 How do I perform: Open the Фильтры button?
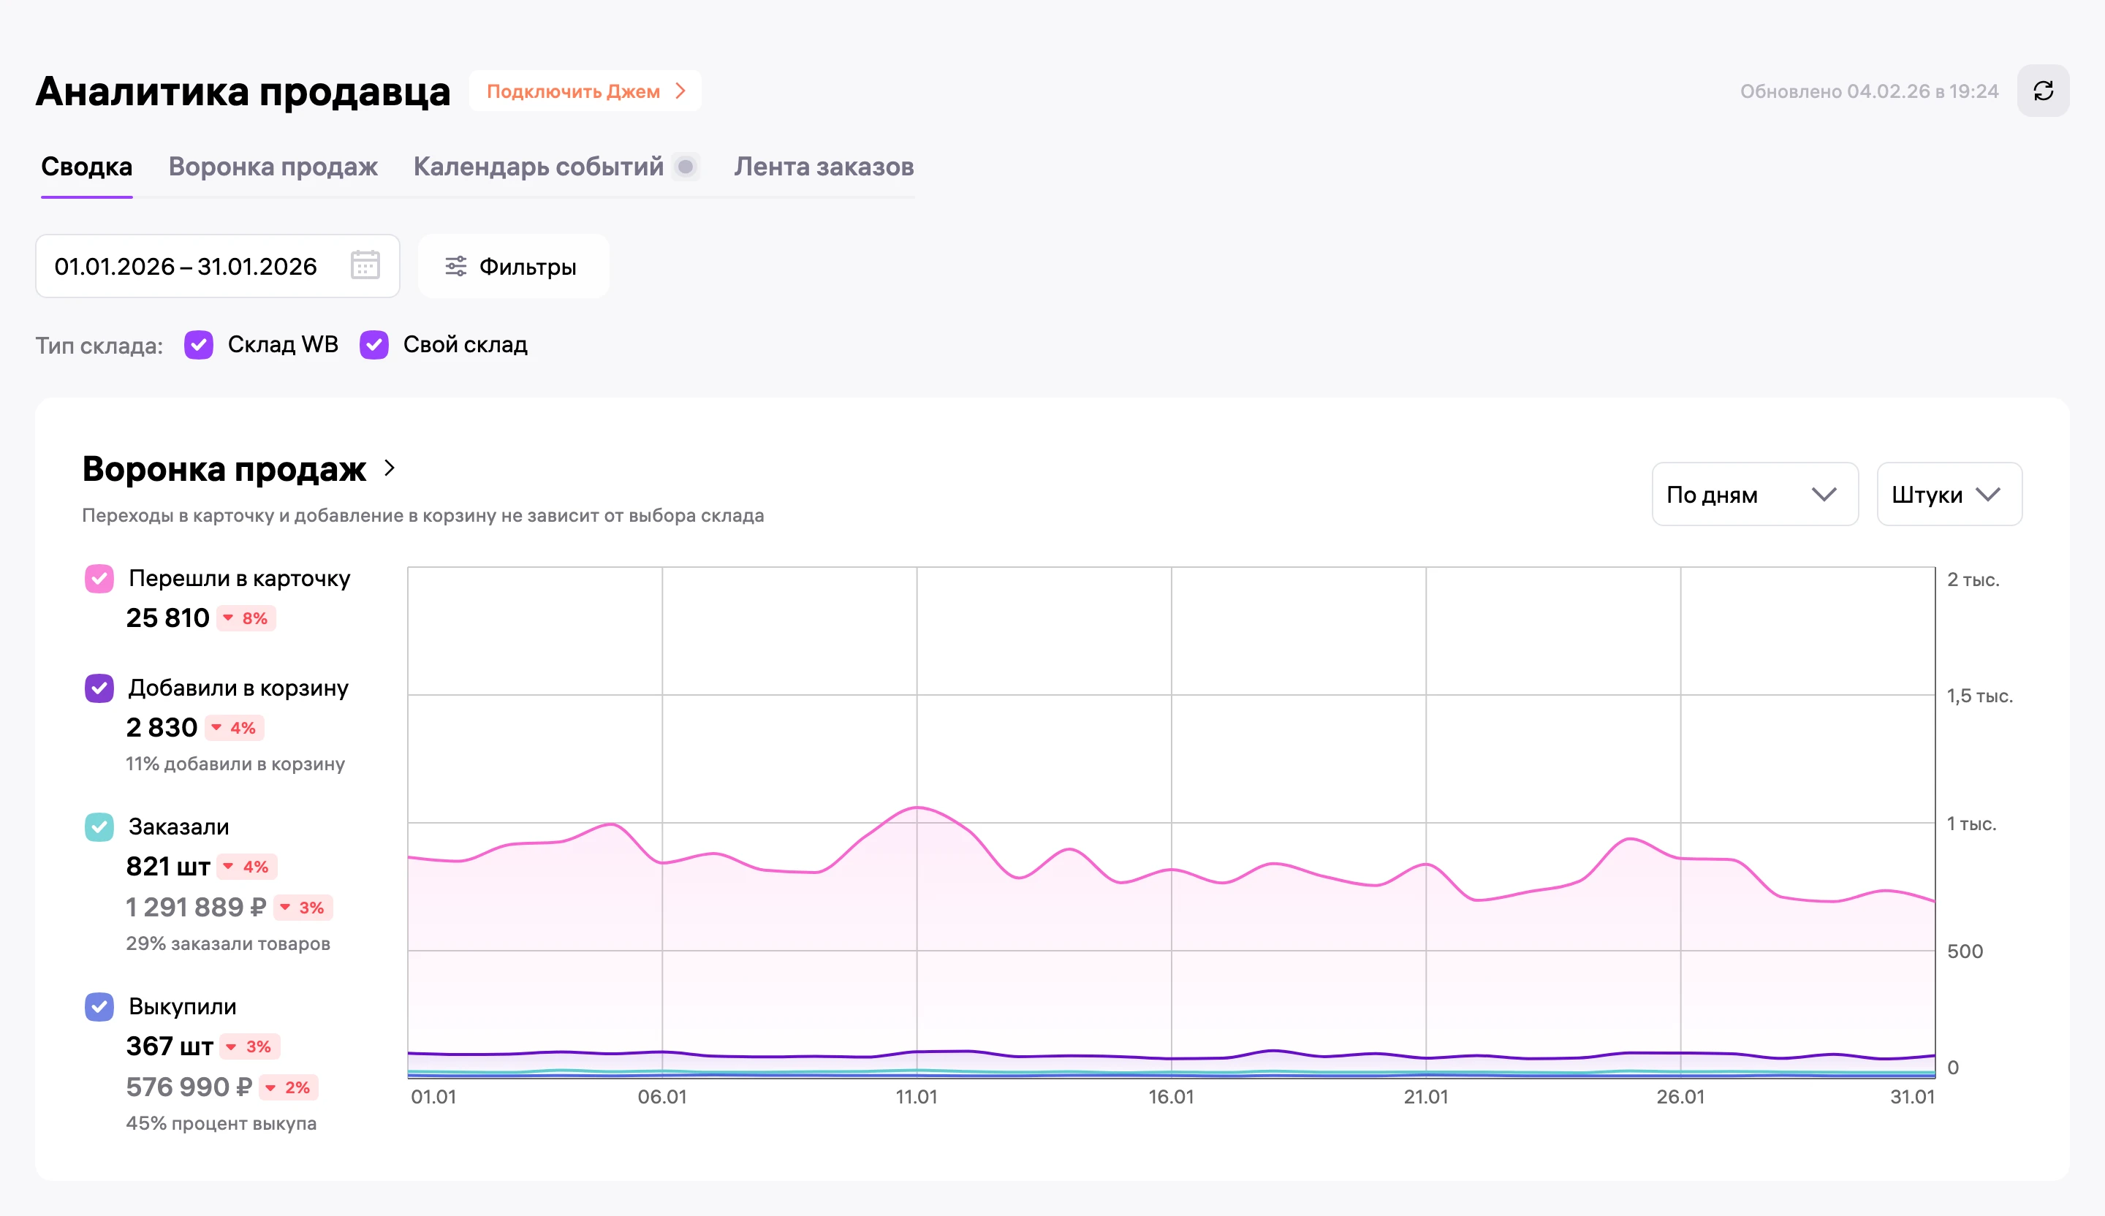pyautogui.click(x=513, y=267)
